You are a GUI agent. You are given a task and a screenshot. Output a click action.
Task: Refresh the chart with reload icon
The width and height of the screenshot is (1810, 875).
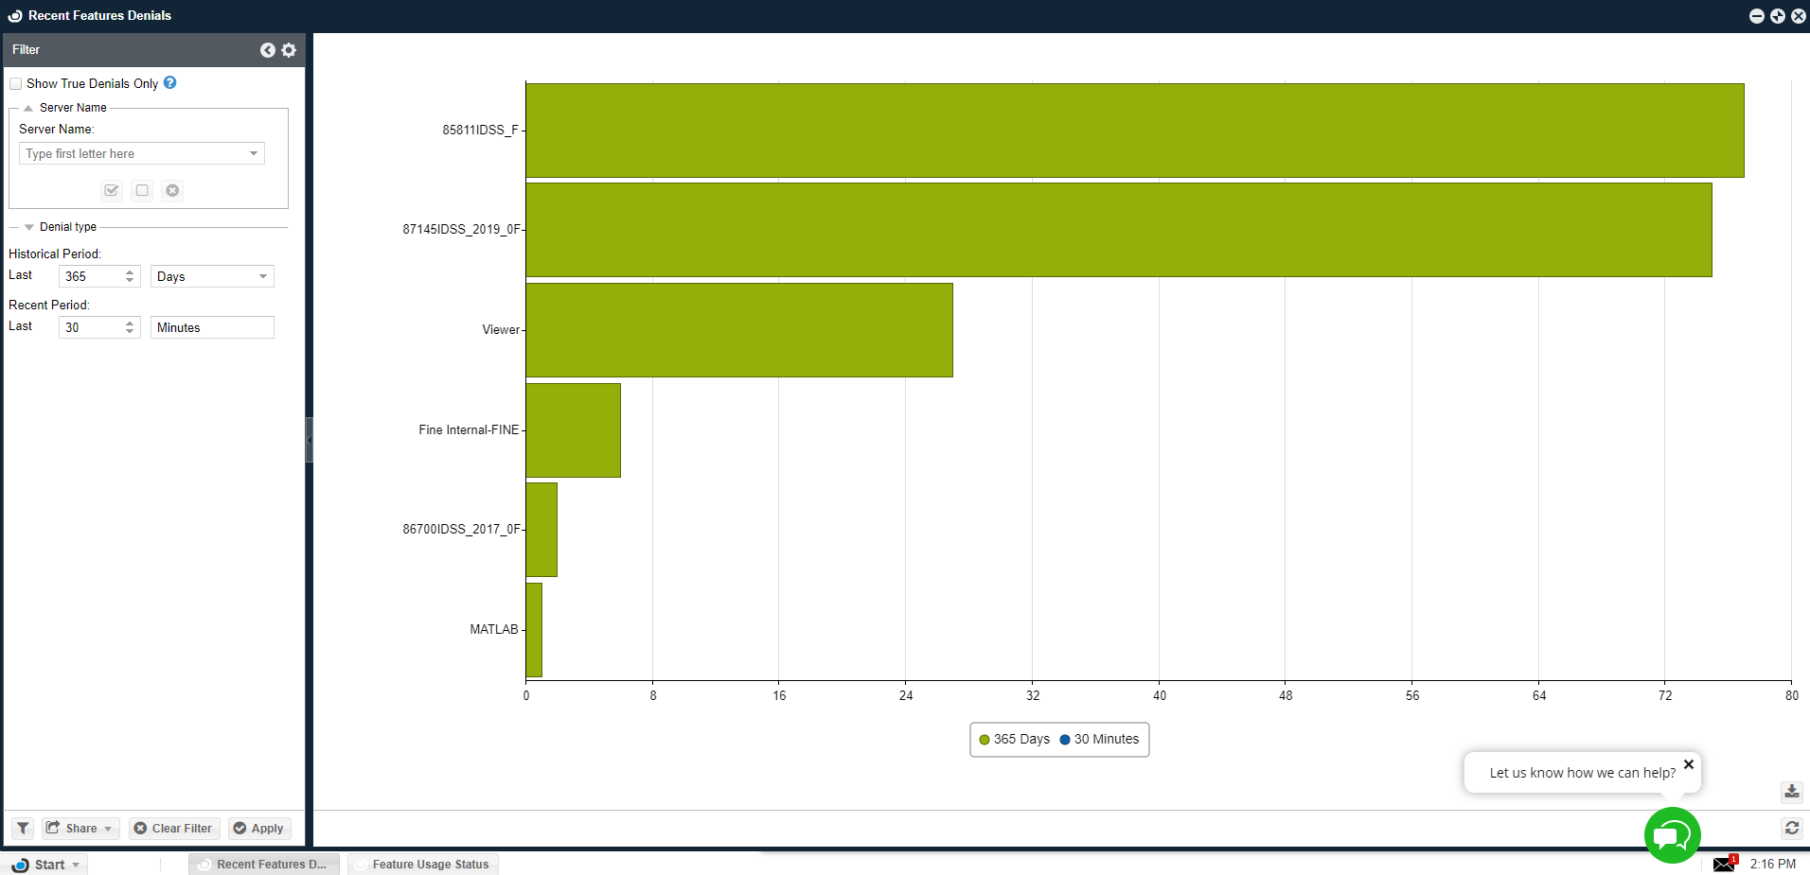(1791, 828)
